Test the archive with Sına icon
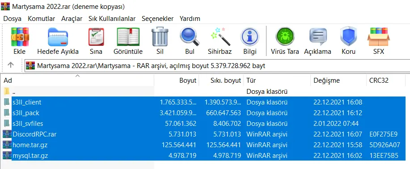410x169 pixels. 96,37
